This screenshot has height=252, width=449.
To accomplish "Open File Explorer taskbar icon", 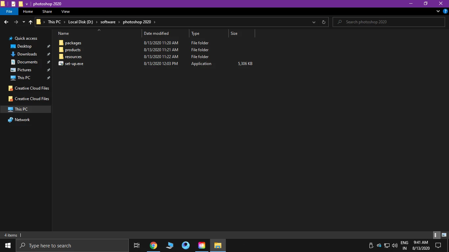I will click(x=218, y=245).
